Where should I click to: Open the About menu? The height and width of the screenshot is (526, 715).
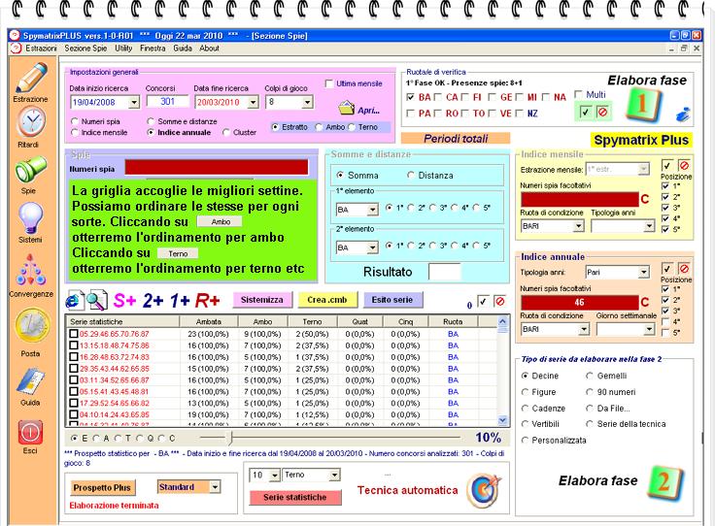click(x=209, y=49)
